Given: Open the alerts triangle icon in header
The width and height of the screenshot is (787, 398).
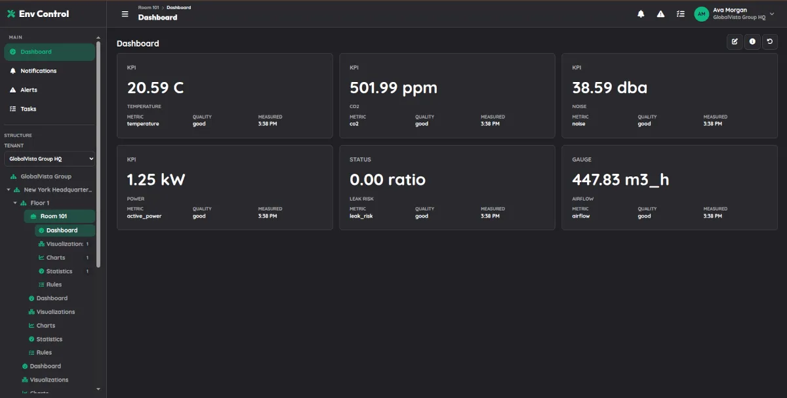Looking at the screenshot, I should (660, 14).
